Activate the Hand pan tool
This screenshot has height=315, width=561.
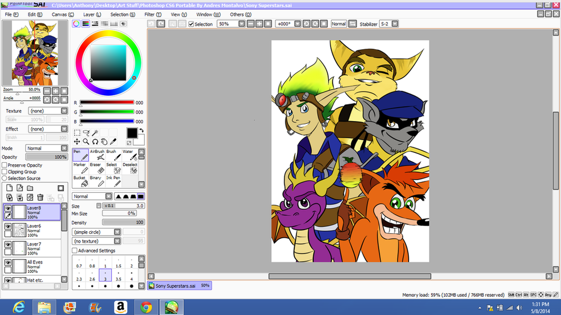(104, 142)
